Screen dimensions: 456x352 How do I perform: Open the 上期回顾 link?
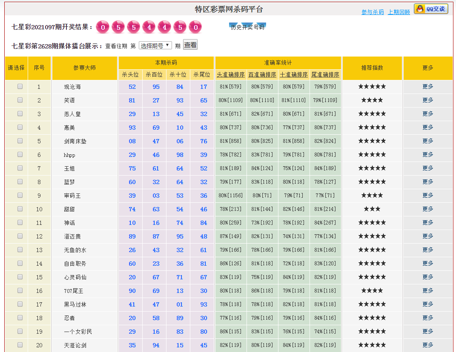click(x=399, y=12)
